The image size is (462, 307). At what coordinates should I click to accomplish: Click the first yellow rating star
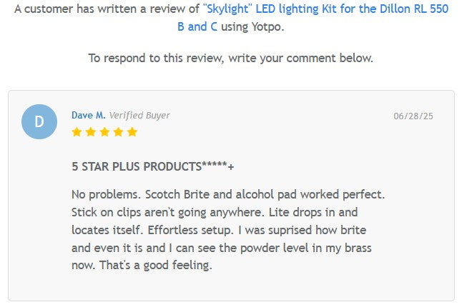pyautogui.click(x=77, y=132)
